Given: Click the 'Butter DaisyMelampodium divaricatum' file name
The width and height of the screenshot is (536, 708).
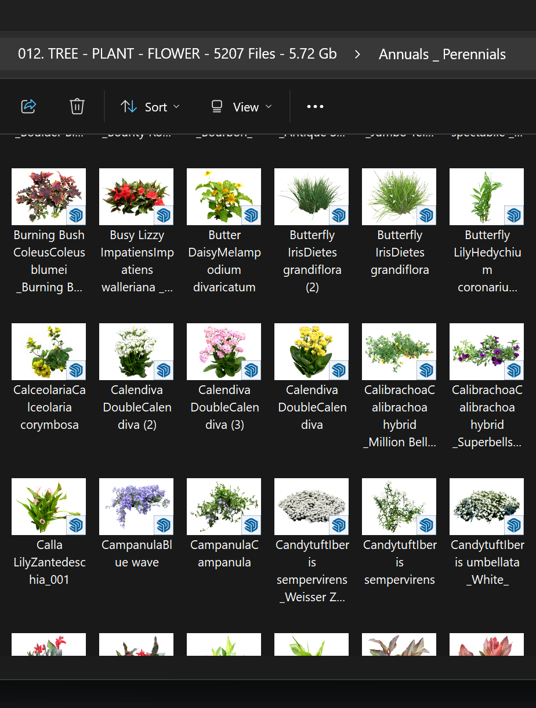Looking at the screenshot, I should pyautogui.click(x=224, y=261).
